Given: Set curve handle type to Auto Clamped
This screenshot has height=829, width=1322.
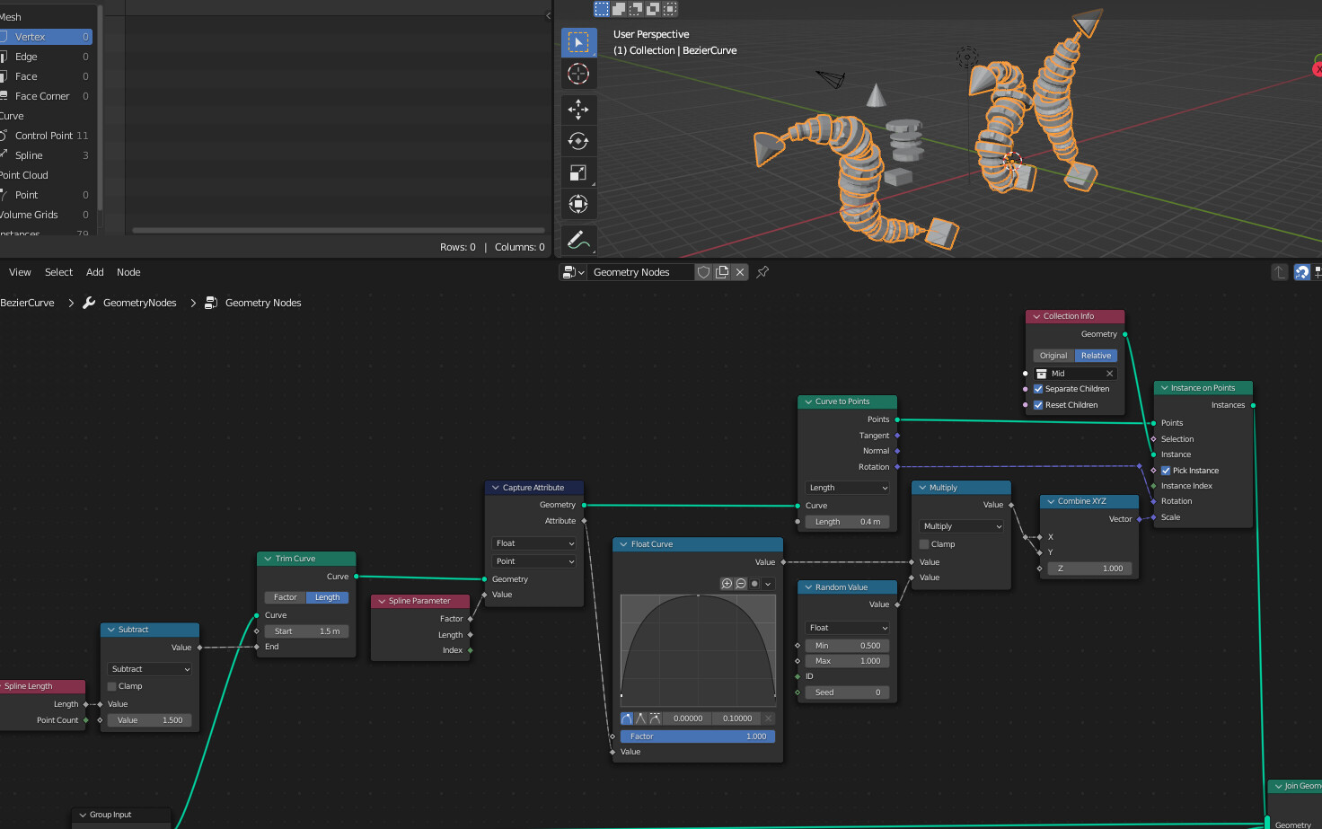Looking at the screenshot, I should point(655,719).
